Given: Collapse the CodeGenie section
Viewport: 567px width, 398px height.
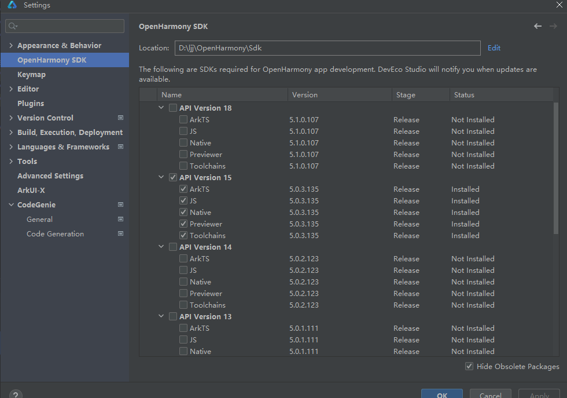Looking at the screenshot, I should (x=11, y=205).
